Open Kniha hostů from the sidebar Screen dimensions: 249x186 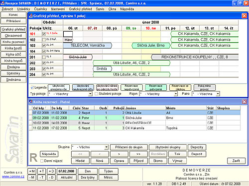(13, 48)
